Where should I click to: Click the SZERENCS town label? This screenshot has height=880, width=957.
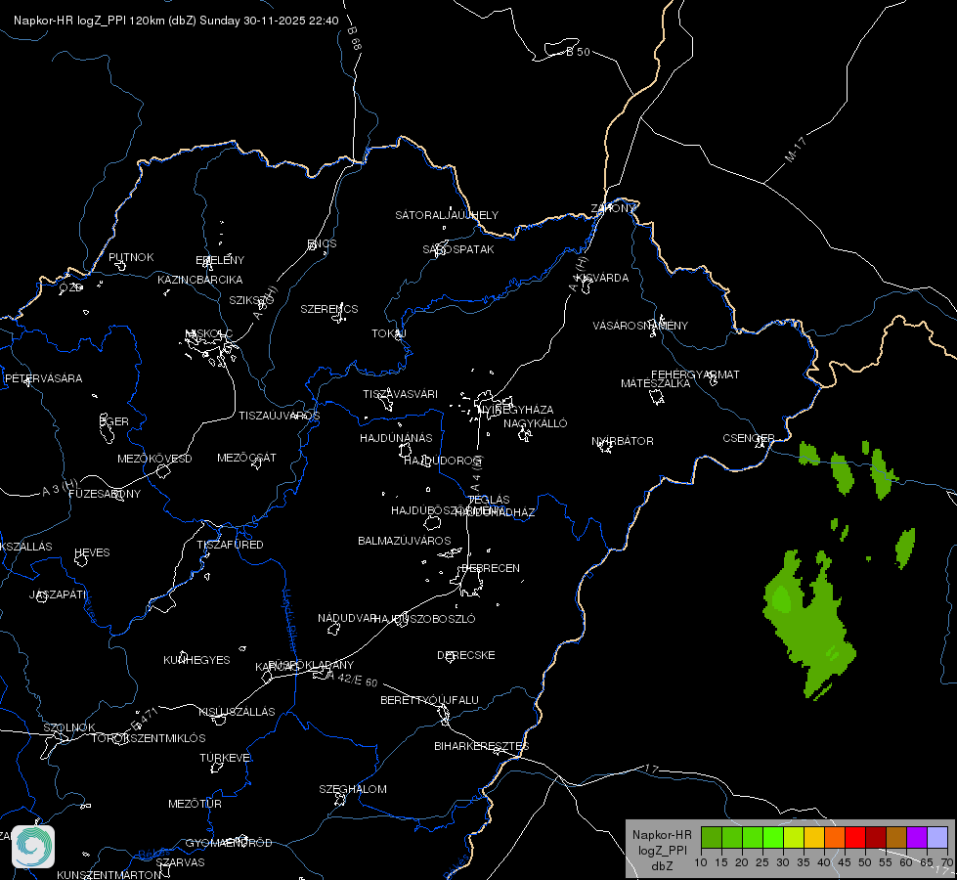(329, 309)
